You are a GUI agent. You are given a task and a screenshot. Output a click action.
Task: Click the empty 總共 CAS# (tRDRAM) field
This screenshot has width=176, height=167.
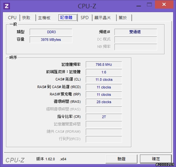pyautogui.click(x=104, y=132)
